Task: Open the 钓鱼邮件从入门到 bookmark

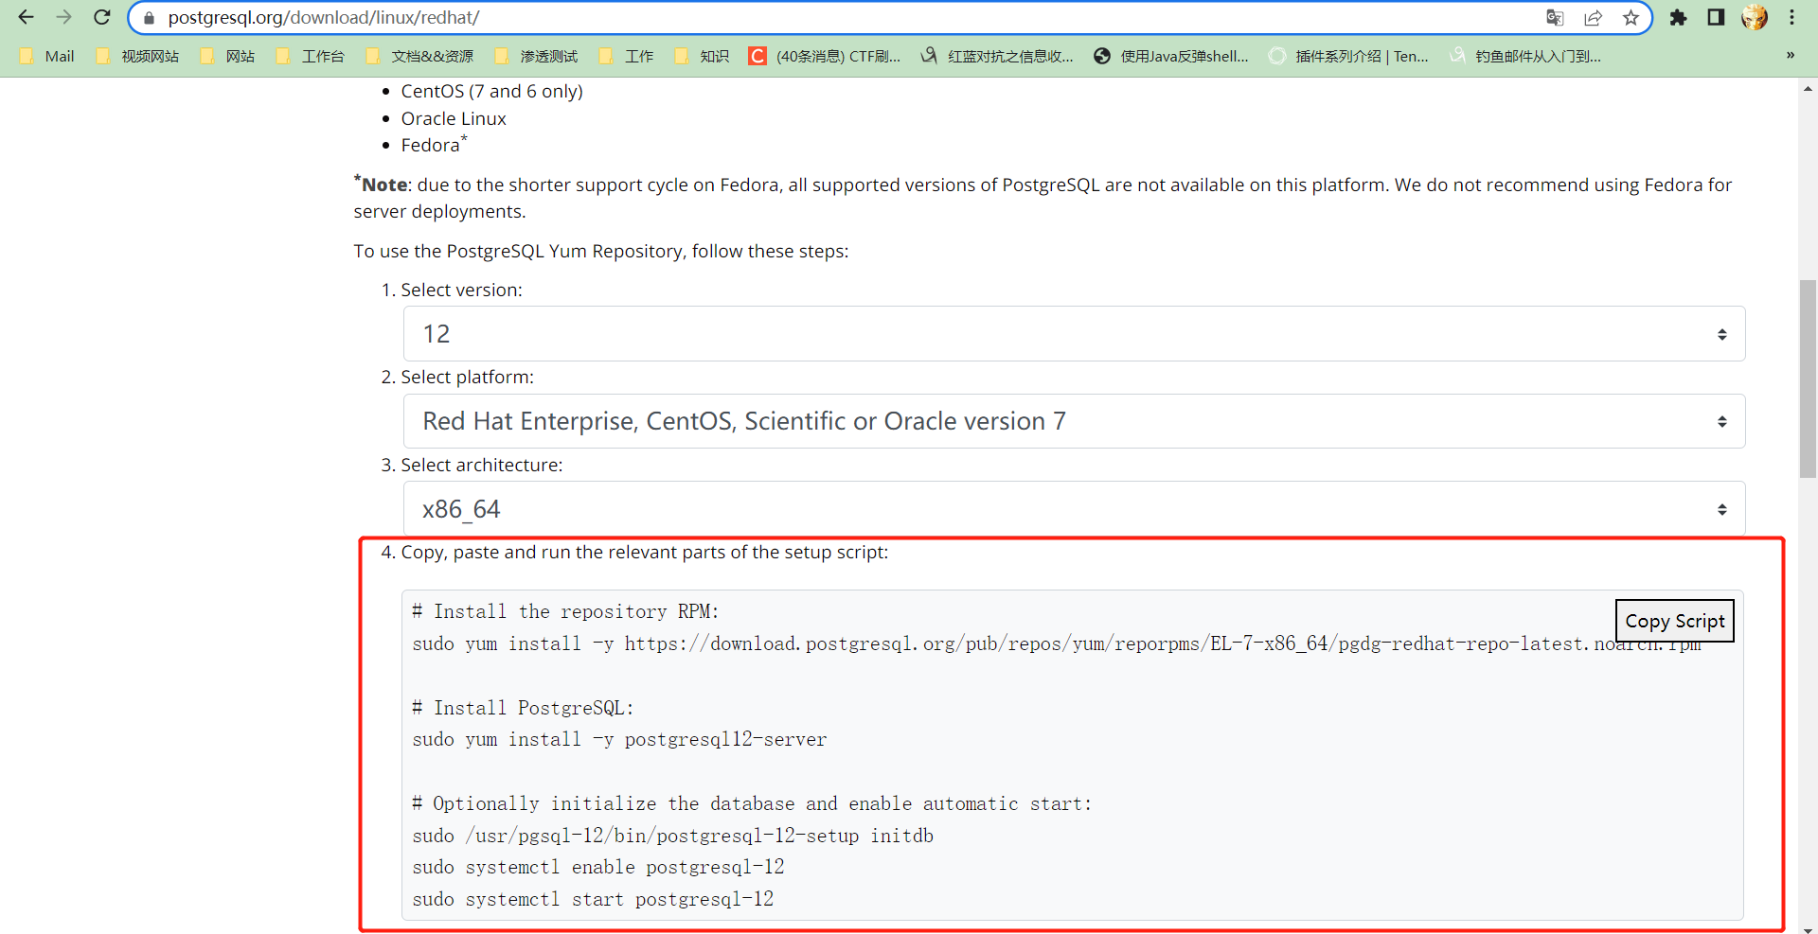Action: 1525,56
